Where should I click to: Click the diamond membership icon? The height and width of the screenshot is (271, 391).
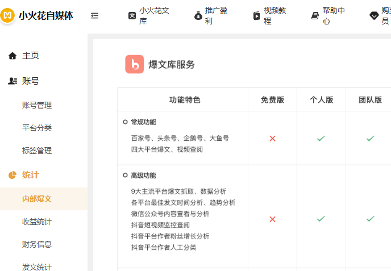[x=374, y=16]
